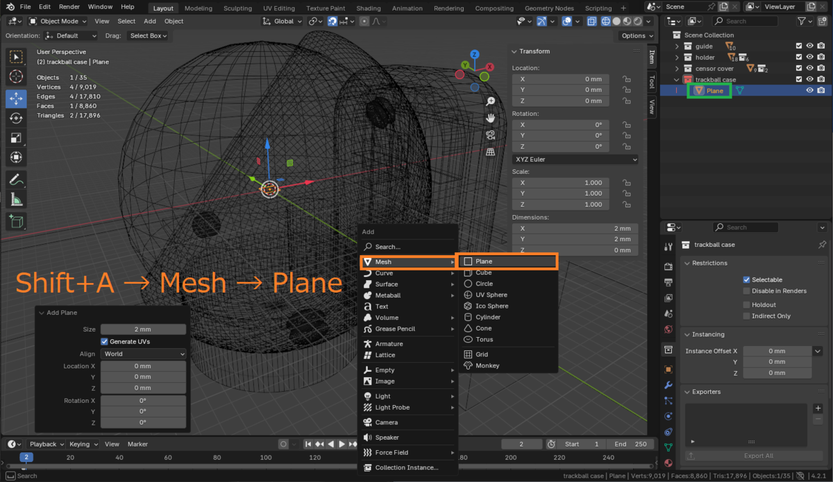Click current frame marker 2 on timeline
The height and width of the screenshot is (482, 833).
[26, 458]
